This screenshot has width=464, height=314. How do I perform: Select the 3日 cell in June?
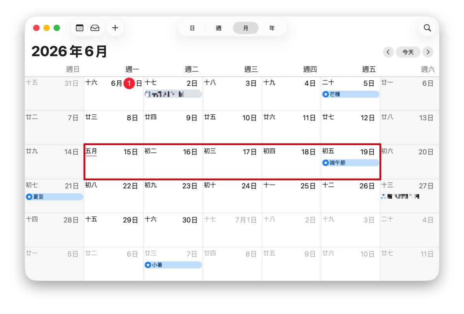tap(232, 94)
